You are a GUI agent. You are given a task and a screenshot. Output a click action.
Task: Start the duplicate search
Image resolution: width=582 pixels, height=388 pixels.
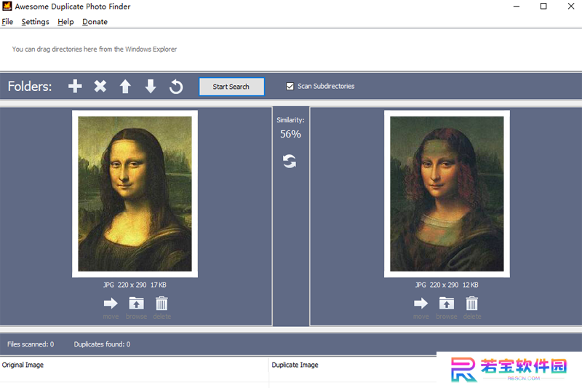tap(231, 87)
